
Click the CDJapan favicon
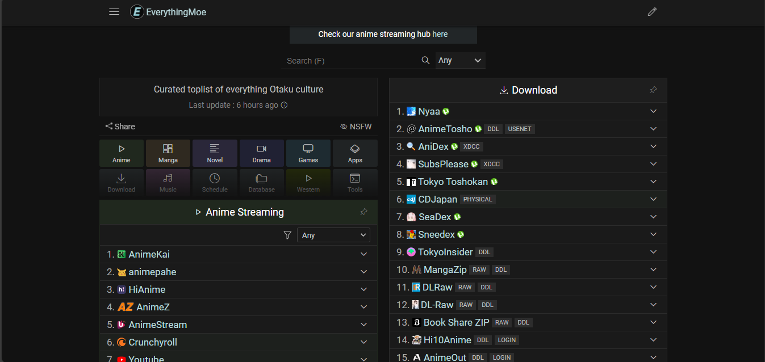(x=411, y=199)
